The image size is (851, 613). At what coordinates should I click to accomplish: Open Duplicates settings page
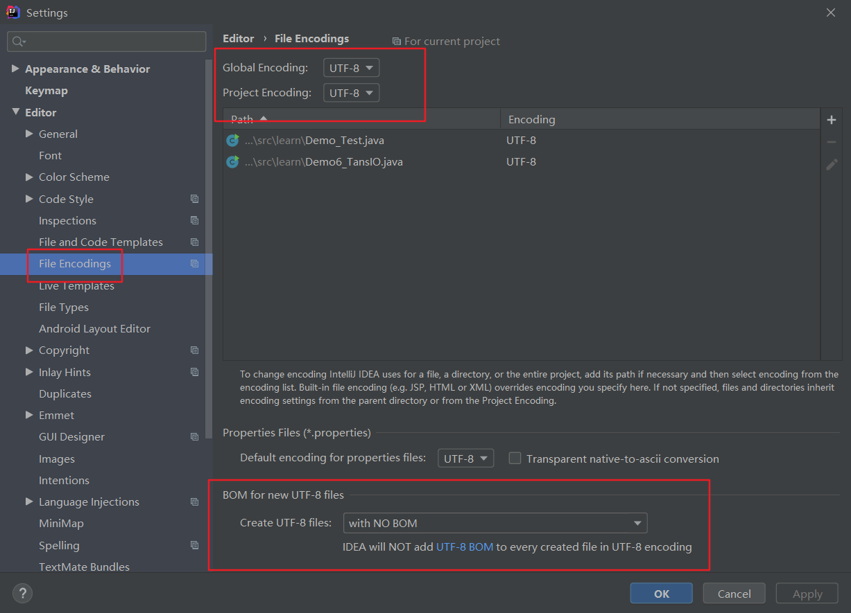point(65,394)
